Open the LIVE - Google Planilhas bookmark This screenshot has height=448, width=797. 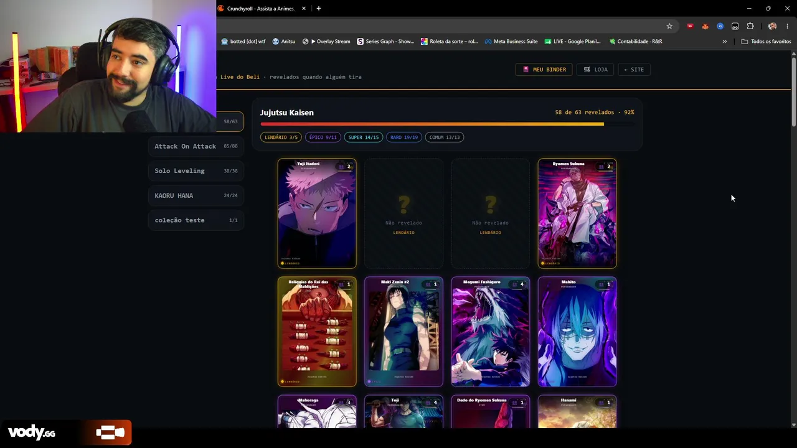point(573,42)
